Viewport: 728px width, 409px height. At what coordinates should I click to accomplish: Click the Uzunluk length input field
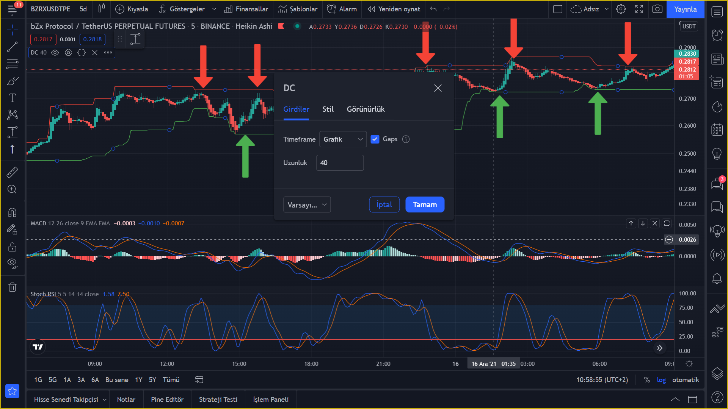[340, 162]
